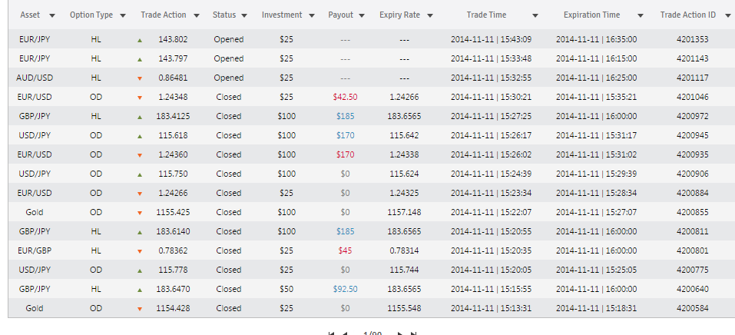The image size is (735, 335).
Task: Expand the Status column dropdown arrow
Action: 243,15
